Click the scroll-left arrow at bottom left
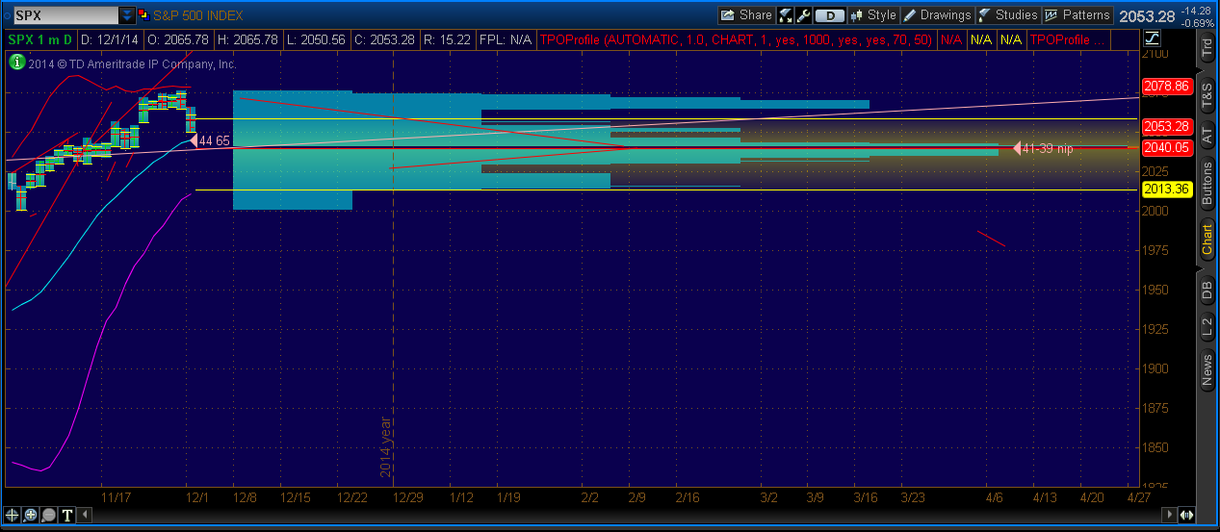Image resolution: width=1220 pixels, height=532 pixels. pos(84,515)
